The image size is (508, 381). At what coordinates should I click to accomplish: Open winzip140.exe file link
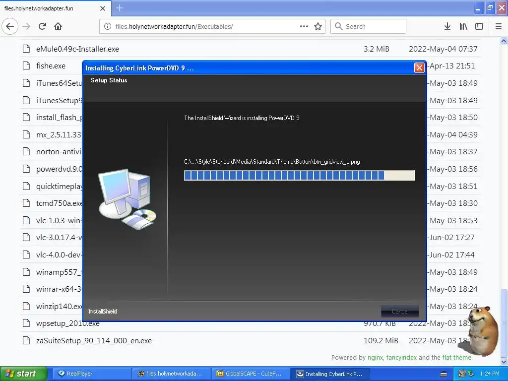pyautogui.click(x=59, y=306)
